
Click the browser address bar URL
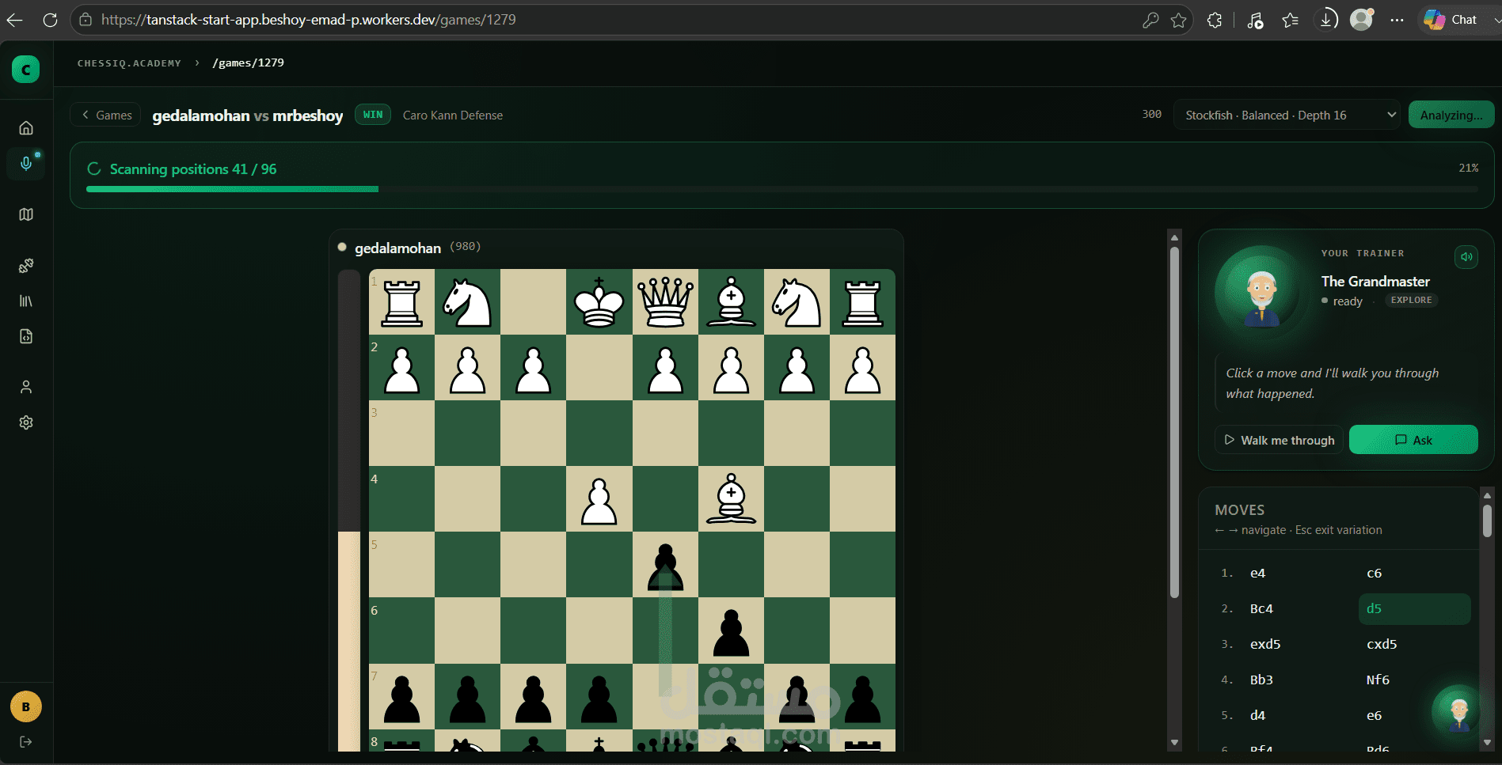[x=309, y=20]
